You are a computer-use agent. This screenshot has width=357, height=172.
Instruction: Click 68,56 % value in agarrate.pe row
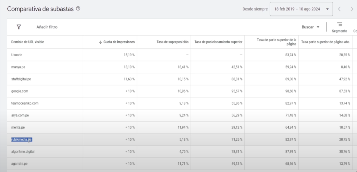(x=291, y=164)
